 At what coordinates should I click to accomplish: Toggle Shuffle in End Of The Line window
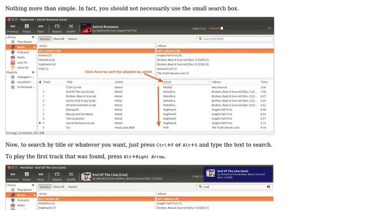[x=71, y=176]
